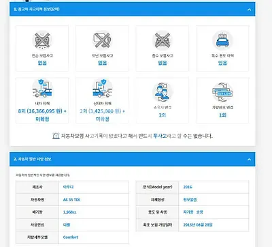Click the owner change people icon
Image resolution: width=272 pixels, height=247 pixels.
(x=163, y=92)
